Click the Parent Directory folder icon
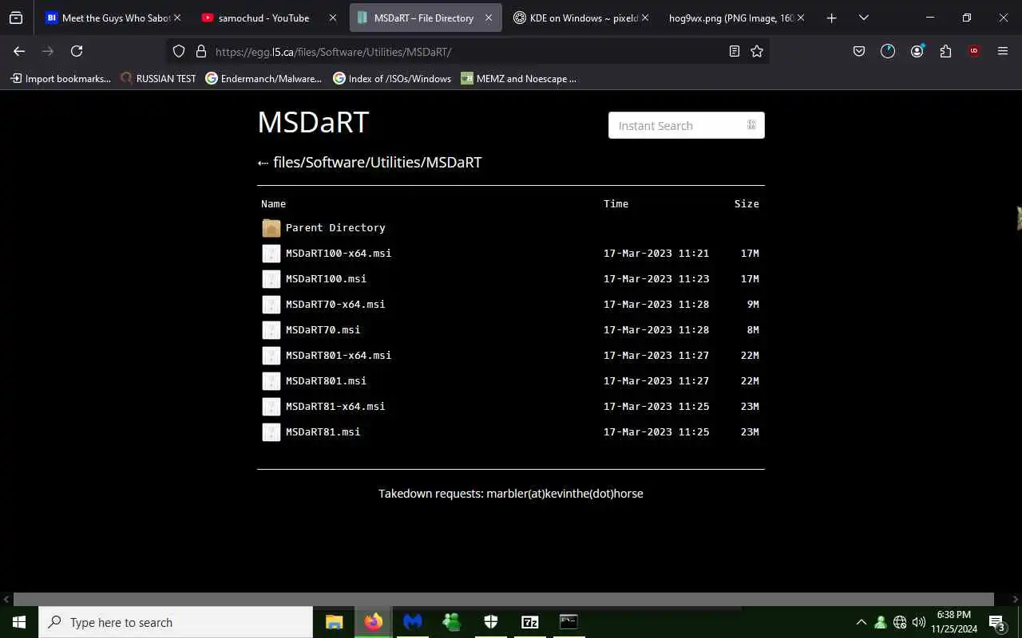1022x638 pixels. 271,228
